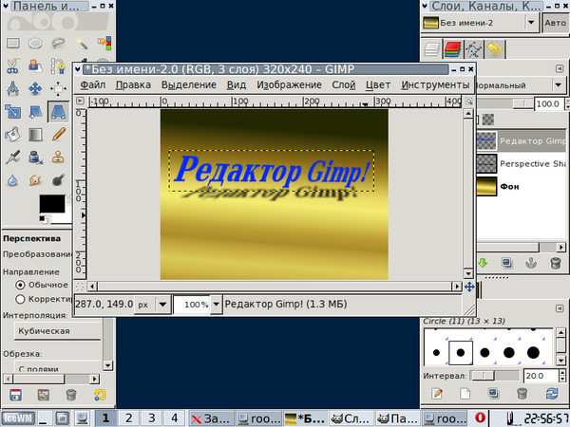
Task: Open image menu at ruler corner
Action: (x=80, y=102)
